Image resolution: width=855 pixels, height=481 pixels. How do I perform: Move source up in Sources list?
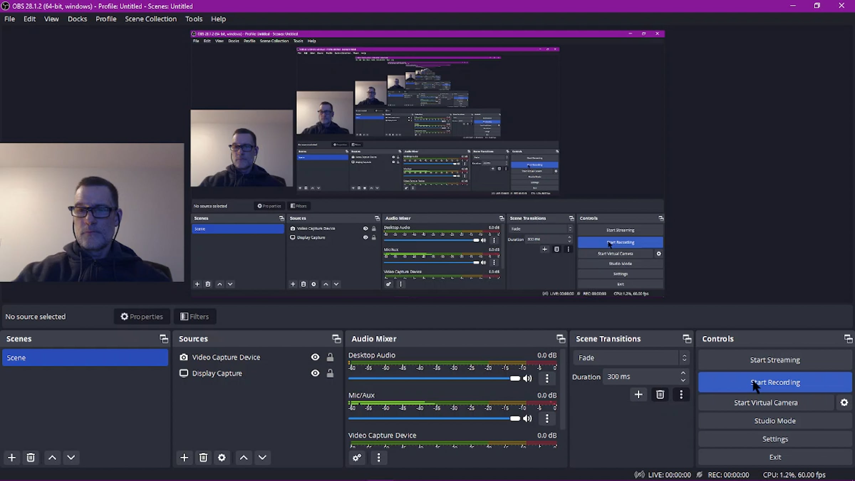coord(244,457)
